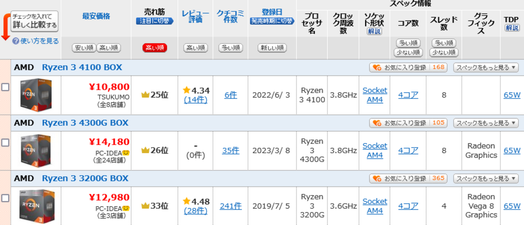Open the (28件) reviews link
Viewport: 524px width, 225px height.
(x=195, y=210)
